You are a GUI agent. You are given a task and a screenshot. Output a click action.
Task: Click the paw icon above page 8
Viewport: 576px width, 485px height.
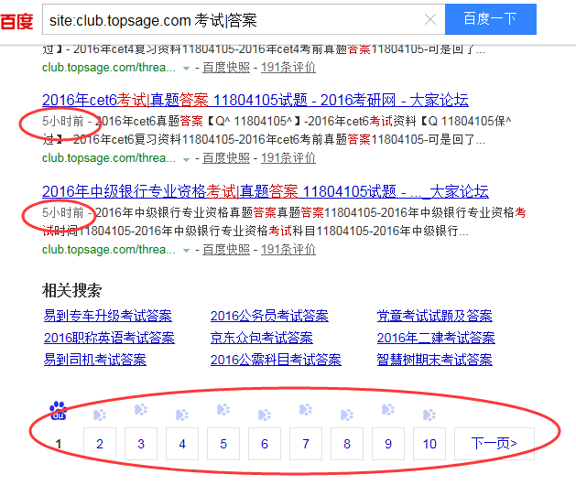[x=347, y=415]
